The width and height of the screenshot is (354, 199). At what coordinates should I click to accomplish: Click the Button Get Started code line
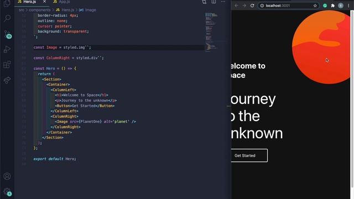pyautogui.click(x=85, y=106)
